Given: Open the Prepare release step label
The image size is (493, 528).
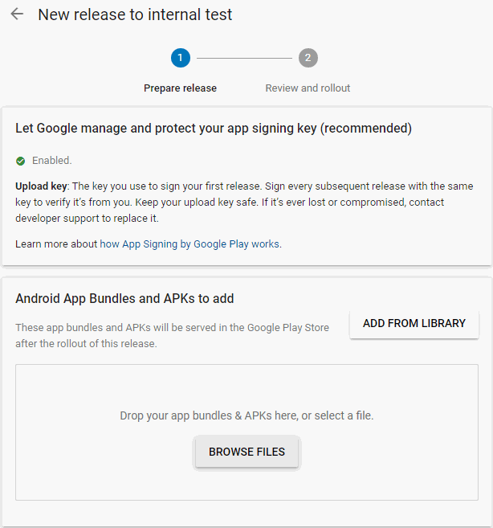Looking at the screenshot, I should [x=180, y=88].
